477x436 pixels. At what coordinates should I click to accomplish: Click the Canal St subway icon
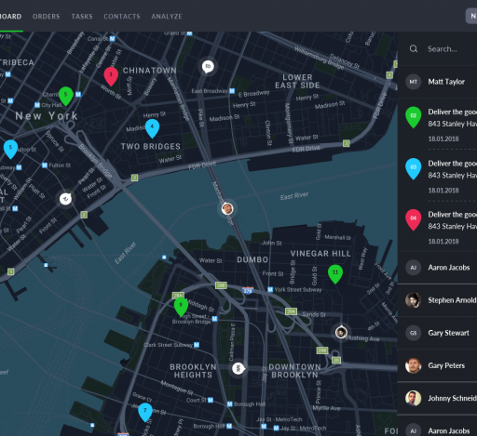[113, 39]
